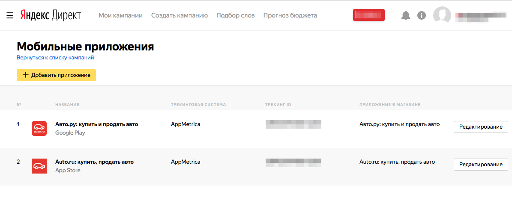This screenshot has width=512, height=215.
Task: Open Прогноз бюджета menu item
Action: pos(290,15)
